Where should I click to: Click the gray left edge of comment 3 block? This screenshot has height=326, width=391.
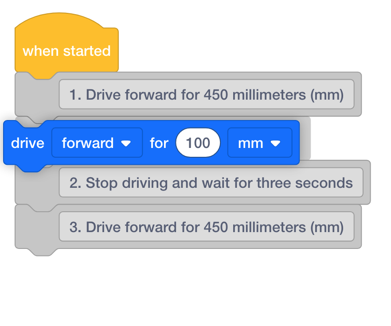click(x=36, y=227)
